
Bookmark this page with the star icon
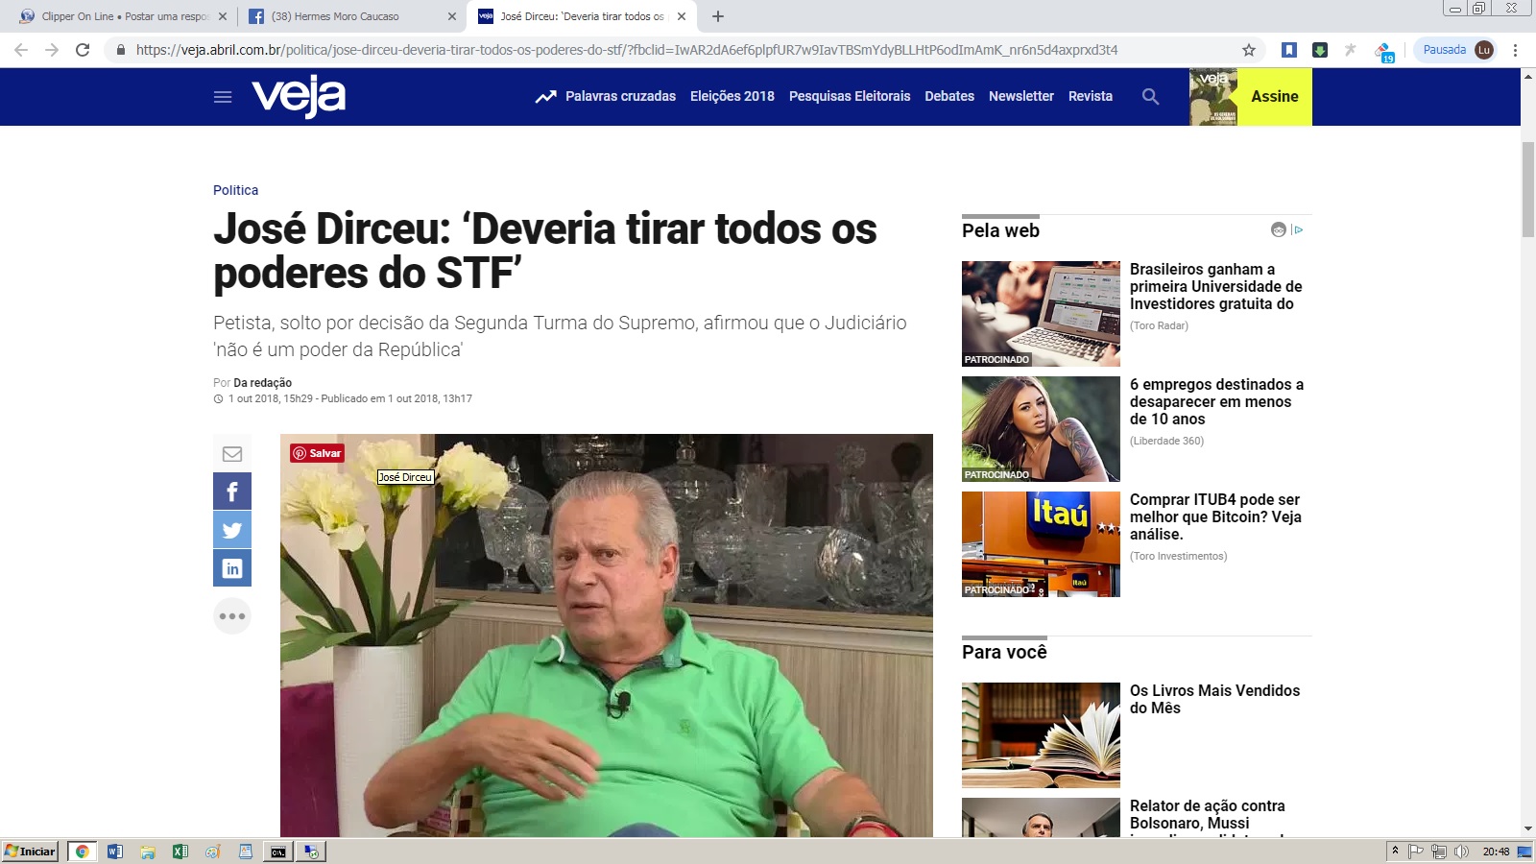(1249, 50)
